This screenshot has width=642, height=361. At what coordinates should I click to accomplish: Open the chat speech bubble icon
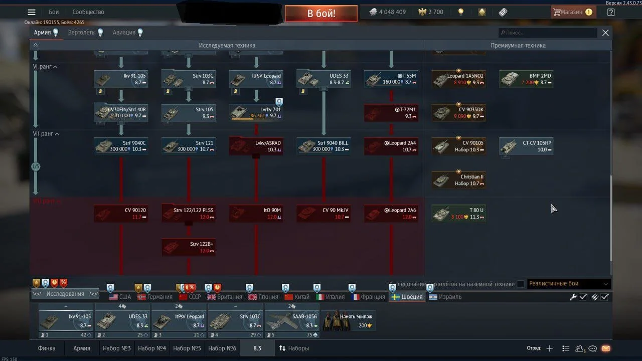point(592,348)
